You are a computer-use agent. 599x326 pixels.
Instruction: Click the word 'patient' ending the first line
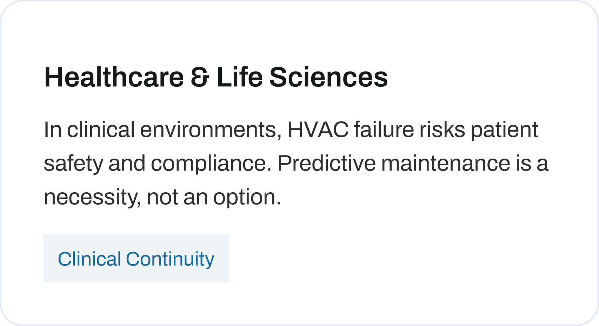click(504, 130)
